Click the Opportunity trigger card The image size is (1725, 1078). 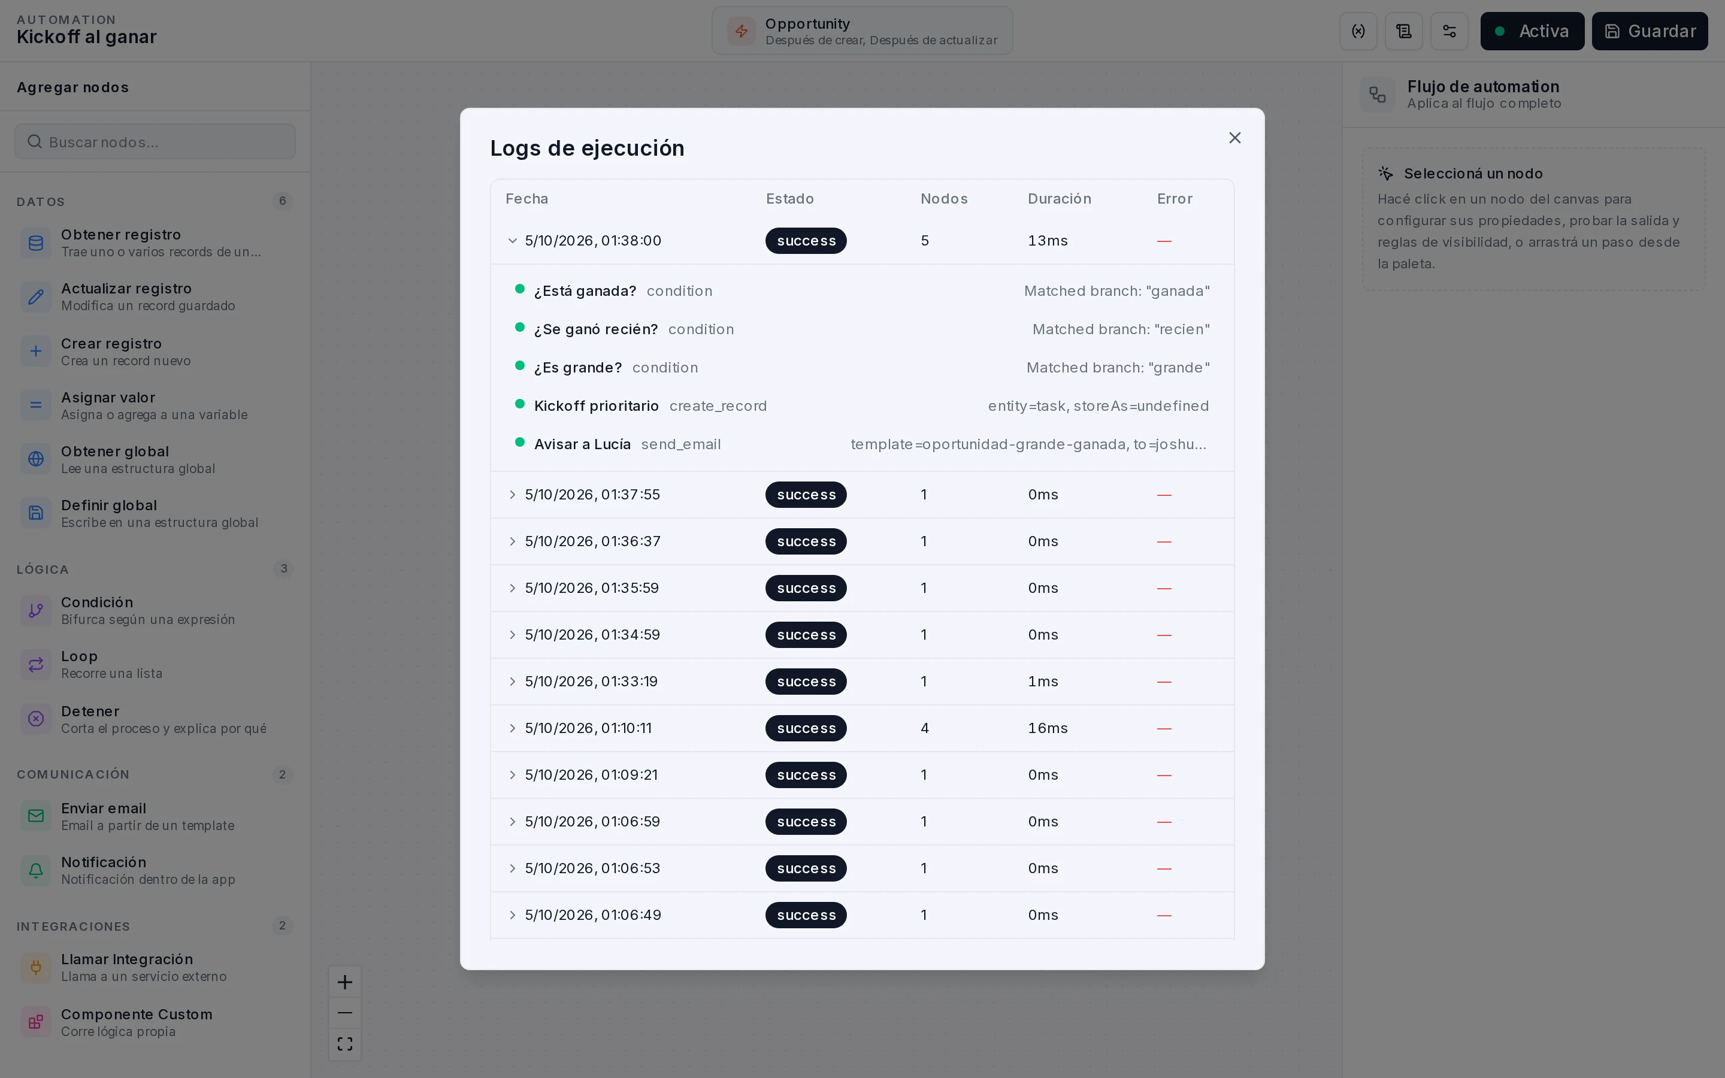point(862,31)
